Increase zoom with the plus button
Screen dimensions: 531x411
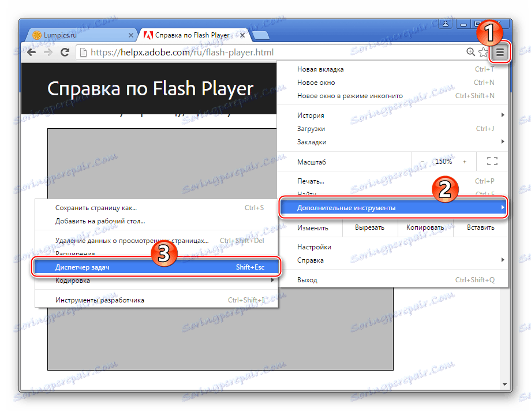(x=465, y=162)
